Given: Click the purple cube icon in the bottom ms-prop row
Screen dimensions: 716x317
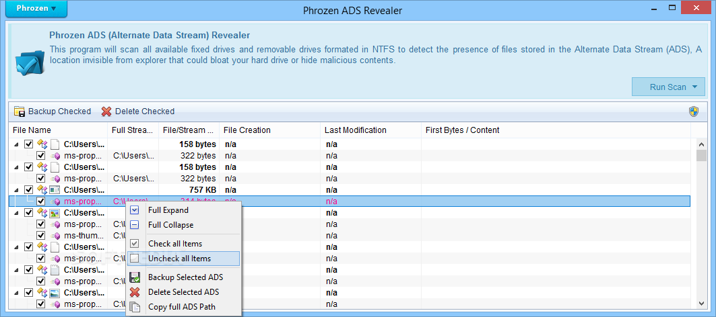Looking at the screenshot, I should (x=56, y=304).
